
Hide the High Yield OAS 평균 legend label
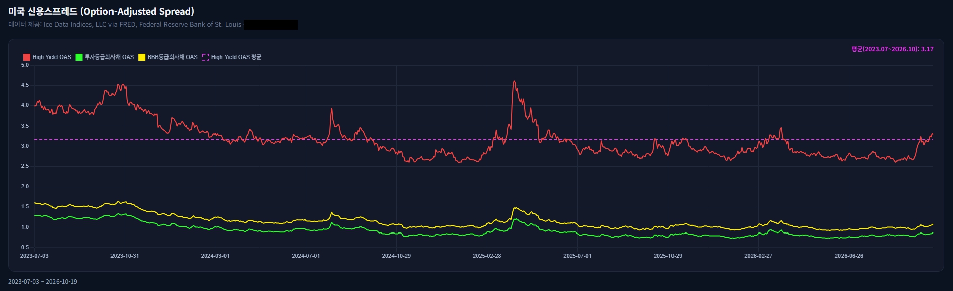tap(236, 57)
